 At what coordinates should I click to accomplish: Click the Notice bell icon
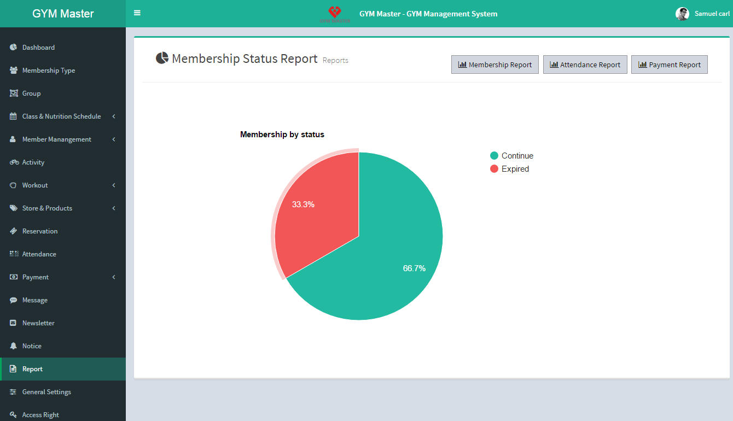click(x=14, y=346)
